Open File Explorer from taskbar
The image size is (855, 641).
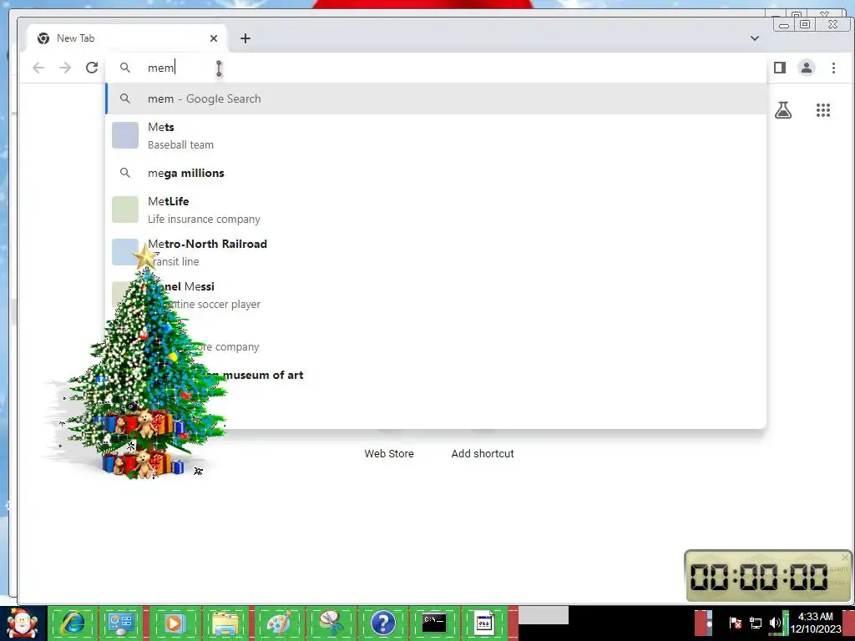pos(225,623)
